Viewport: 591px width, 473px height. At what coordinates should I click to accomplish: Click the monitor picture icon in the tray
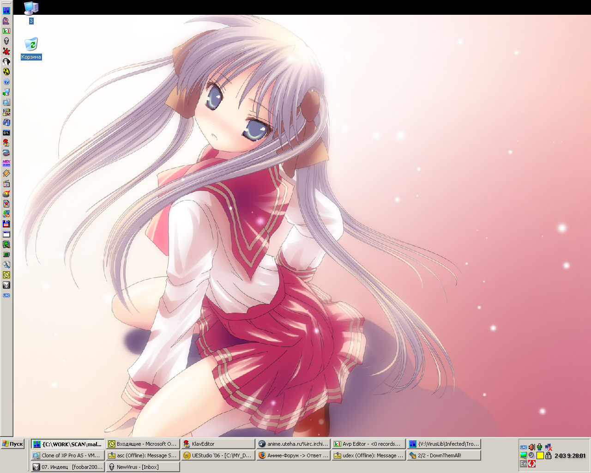click(524, 455)
